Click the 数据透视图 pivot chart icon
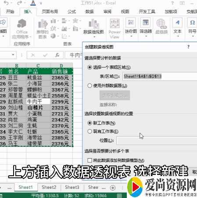This screenshot has width=197, height=198. 93,24
